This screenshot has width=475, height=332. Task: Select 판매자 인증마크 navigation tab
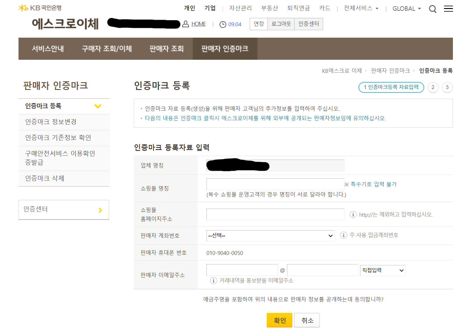tap(225, 49)
